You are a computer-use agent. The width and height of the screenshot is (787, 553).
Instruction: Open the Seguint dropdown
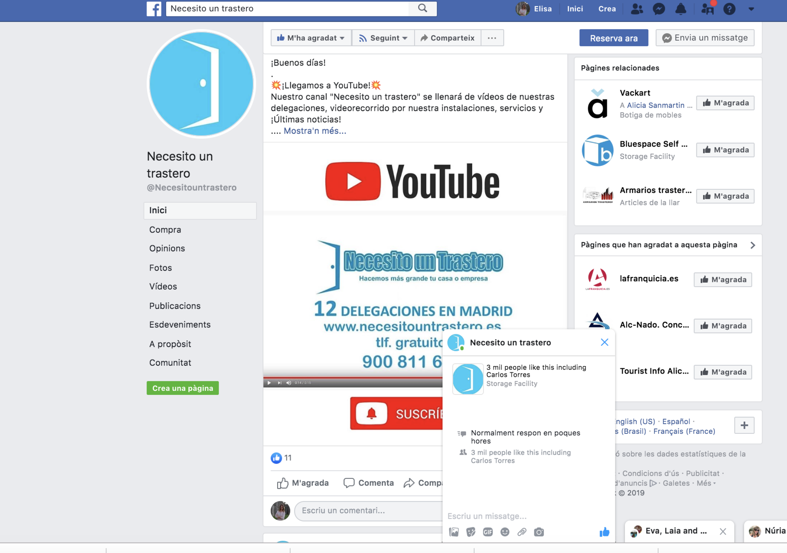click(x=383, y=38)
